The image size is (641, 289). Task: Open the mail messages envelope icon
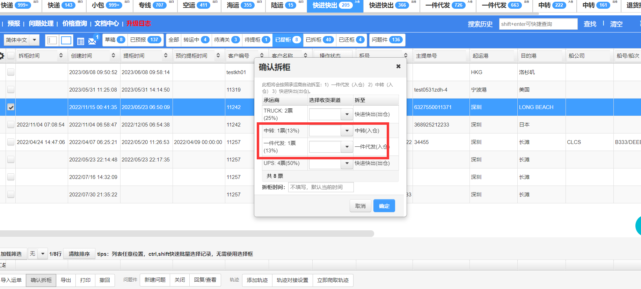pyautogui.click(x=92, y=41)
